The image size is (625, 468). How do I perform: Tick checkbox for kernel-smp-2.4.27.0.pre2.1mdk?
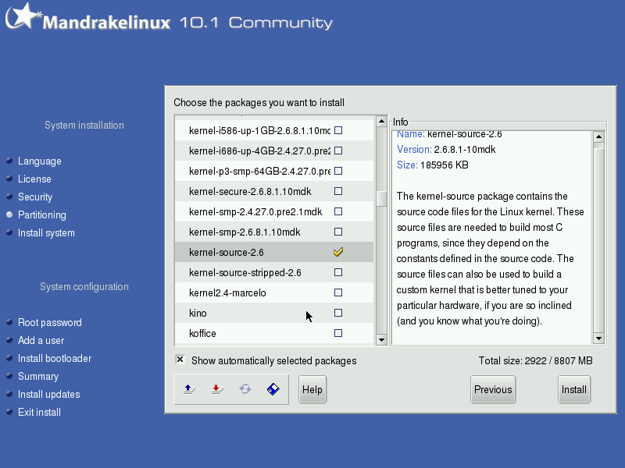[x=338, y=211]
